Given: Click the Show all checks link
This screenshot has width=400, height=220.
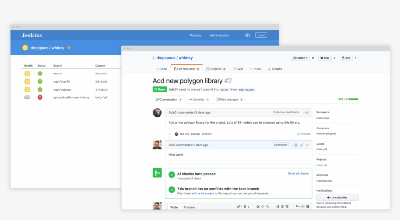Looking at the screenshot, I should 298,173.
